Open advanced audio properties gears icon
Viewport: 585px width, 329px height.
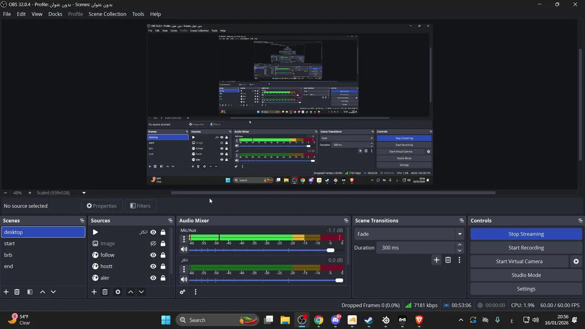pos(182,292)
